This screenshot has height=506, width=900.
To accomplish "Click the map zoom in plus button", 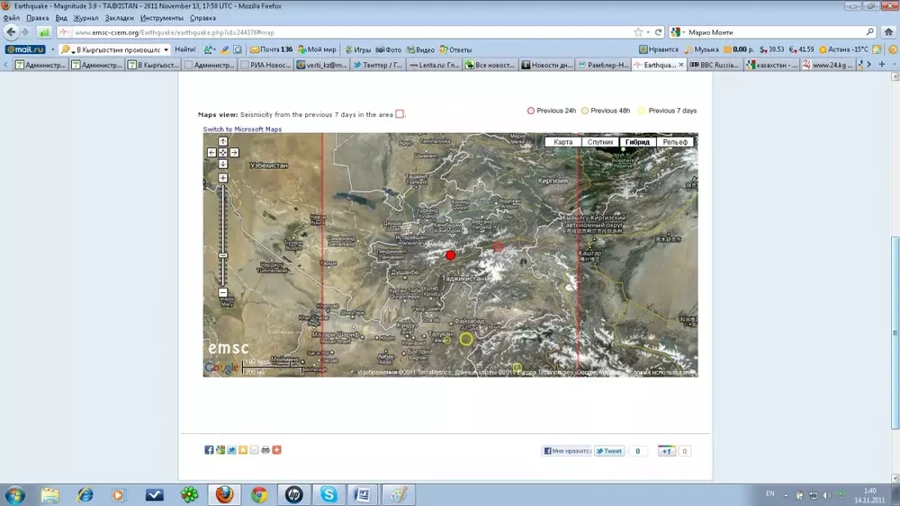I will (223, 178).
